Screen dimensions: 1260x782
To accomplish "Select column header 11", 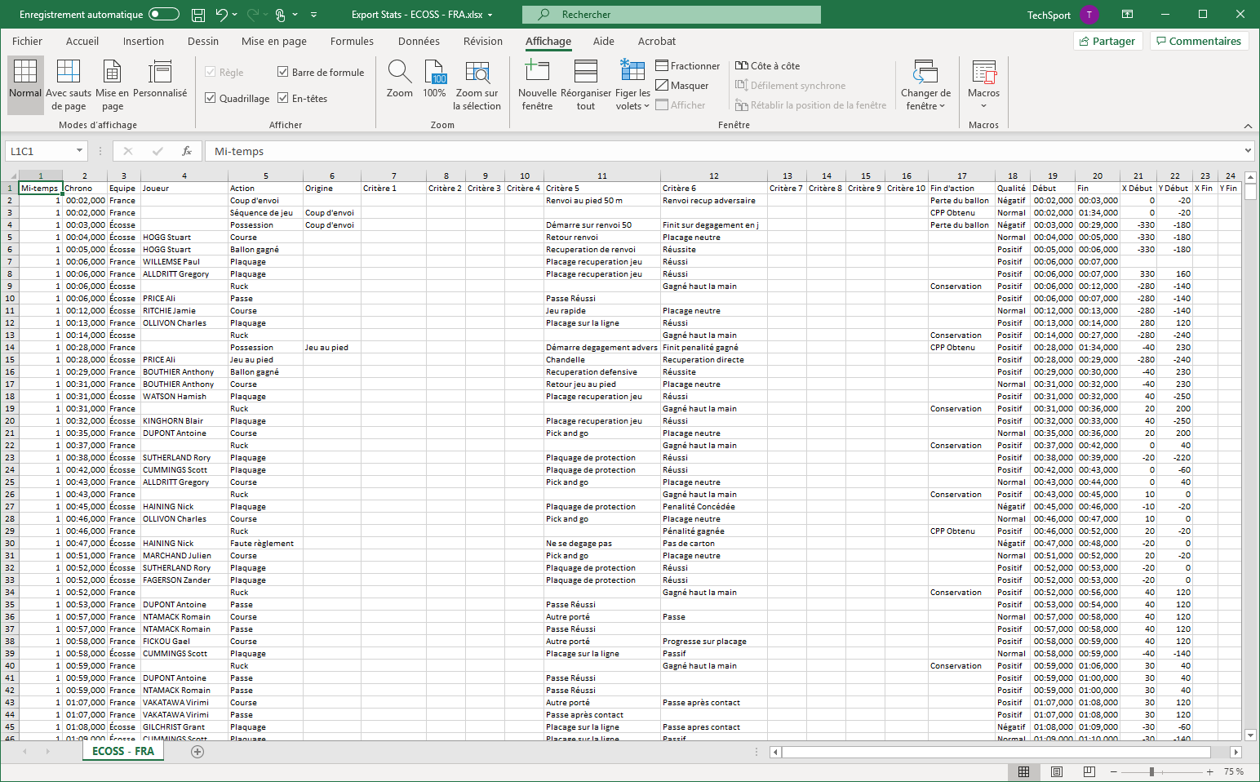I will tap(602, 176).
